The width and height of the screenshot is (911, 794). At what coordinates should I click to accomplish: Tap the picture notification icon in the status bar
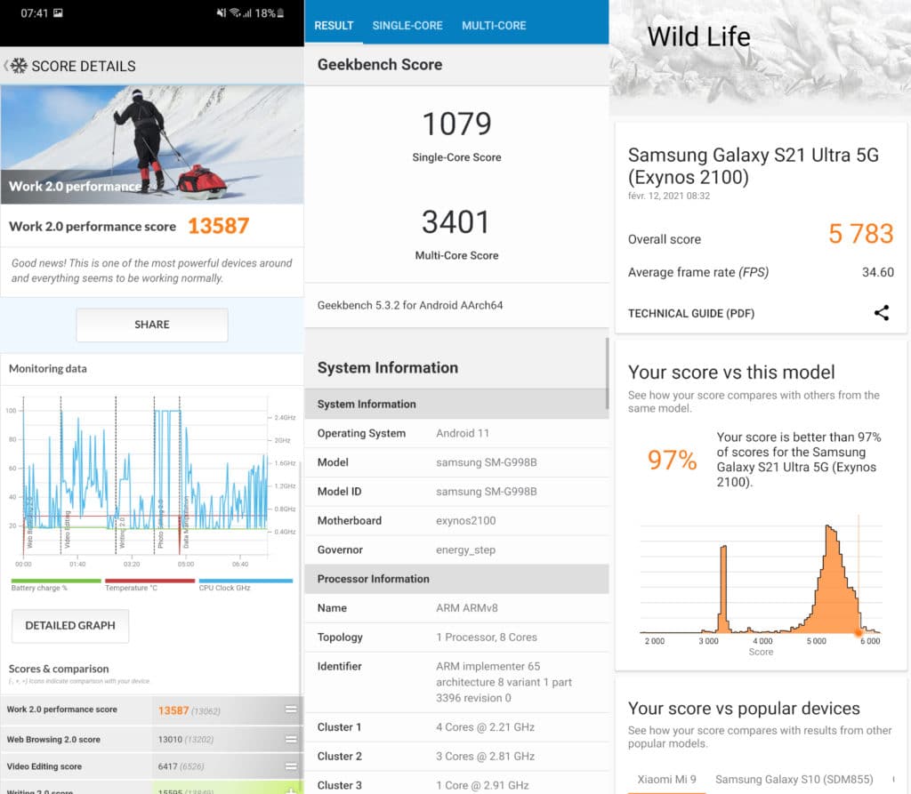click(58, 12)
